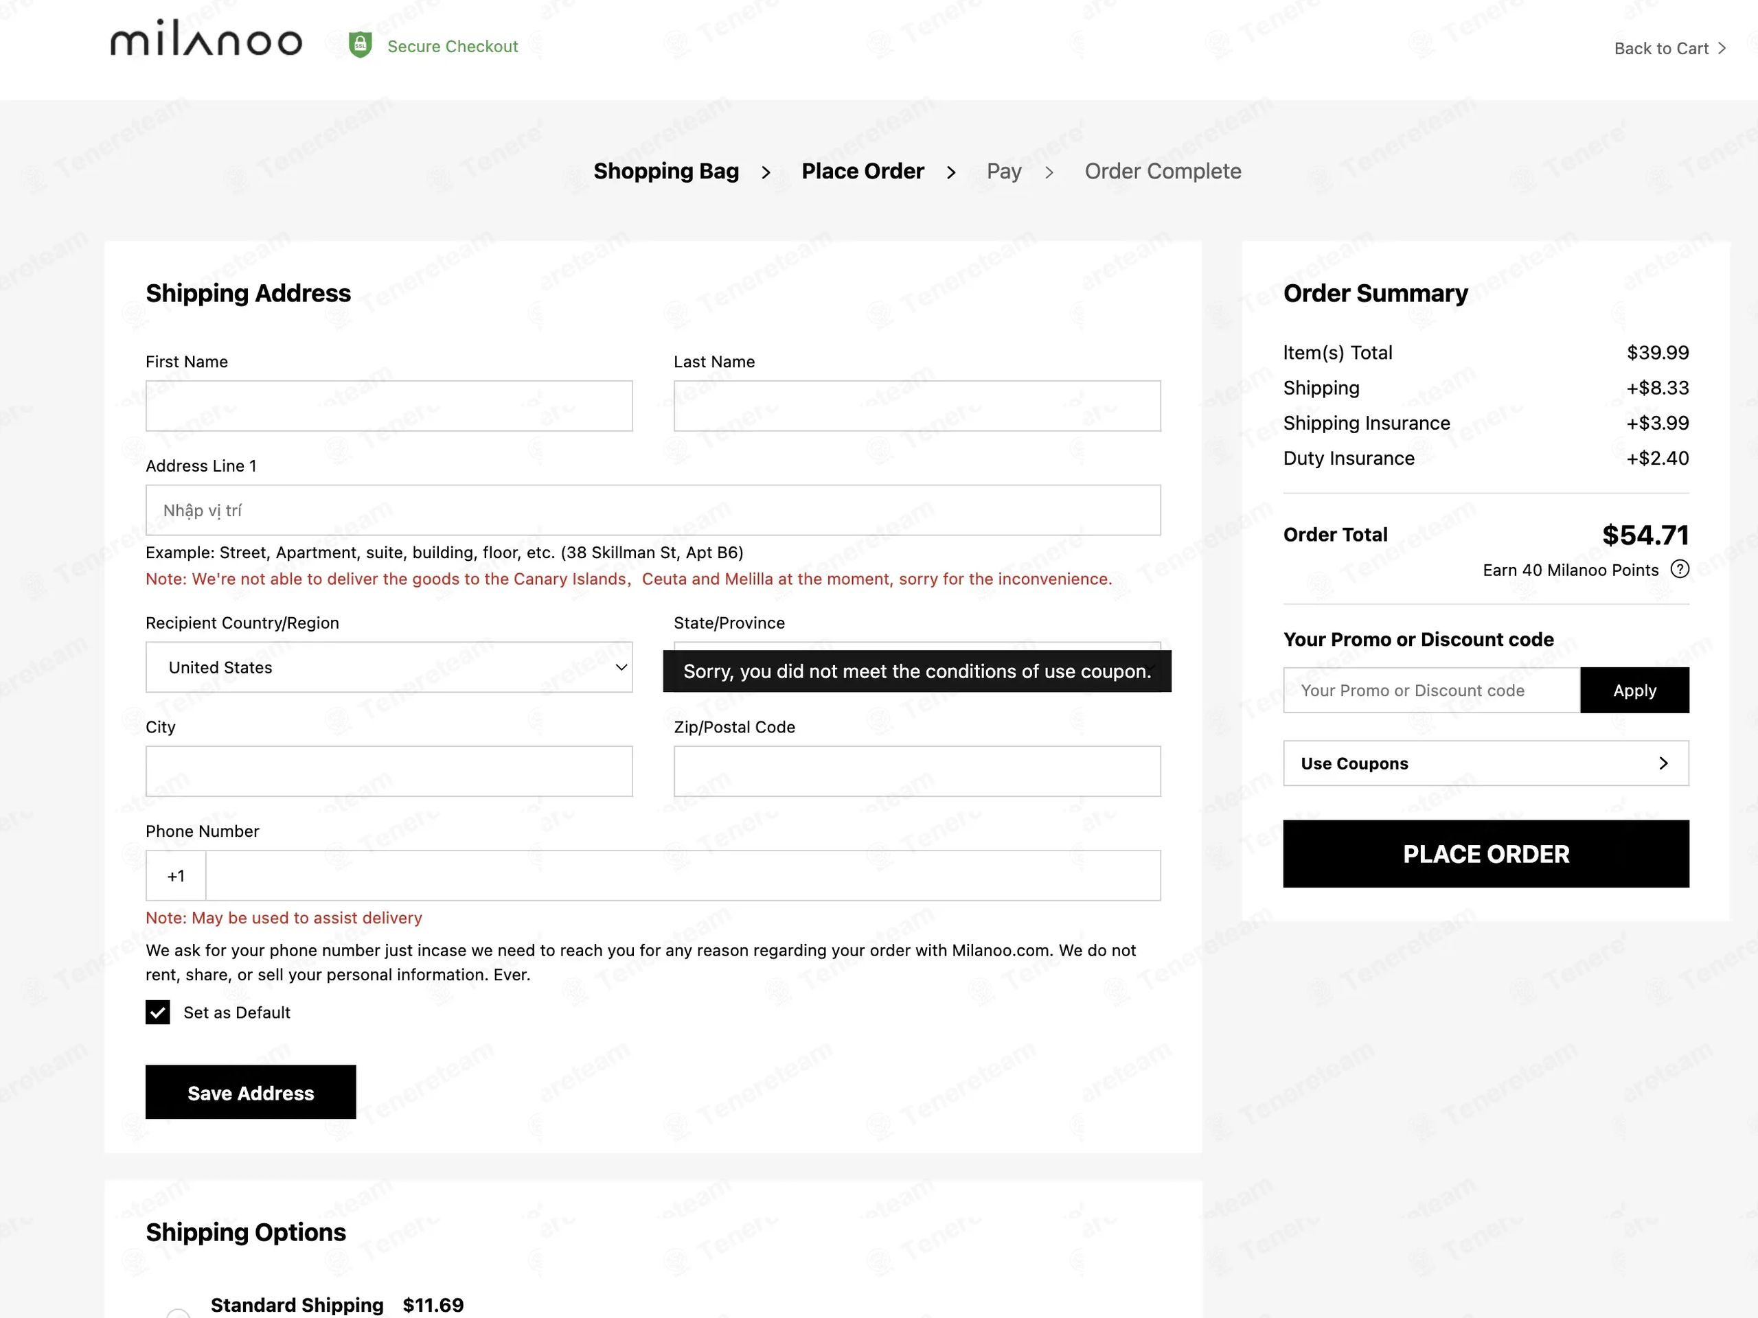Focus the Promo or Discount code field
The height and width of the screenshot is (1318, 1758).
(x=1431, y=691)
